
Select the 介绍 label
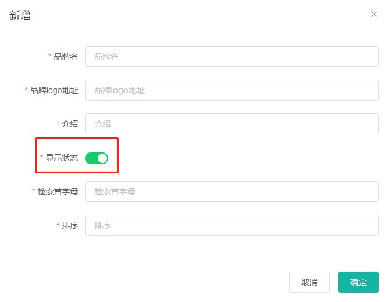[70, 124]
